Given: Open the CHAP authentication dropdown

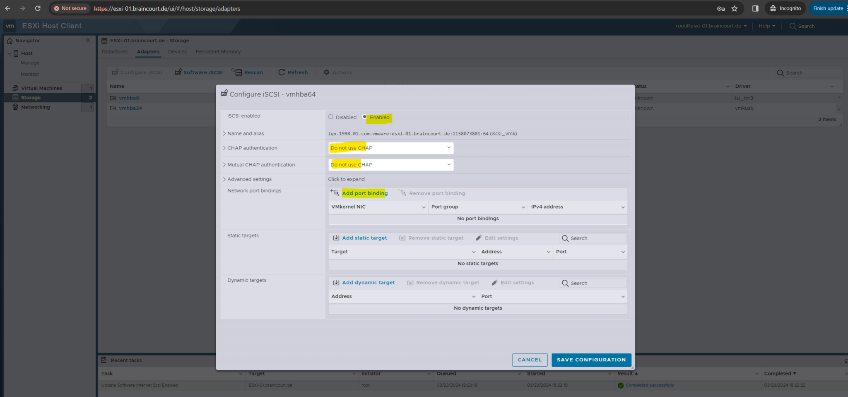Looking at the screenshot, I should (391, 148).
